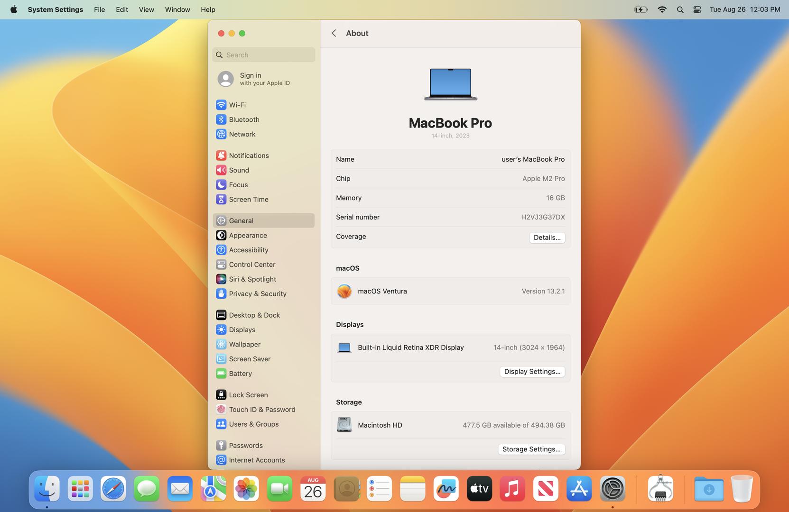Viewport: 789px width, 512px height.
Task: Open the File menu
Action: (x=100, y=9)
